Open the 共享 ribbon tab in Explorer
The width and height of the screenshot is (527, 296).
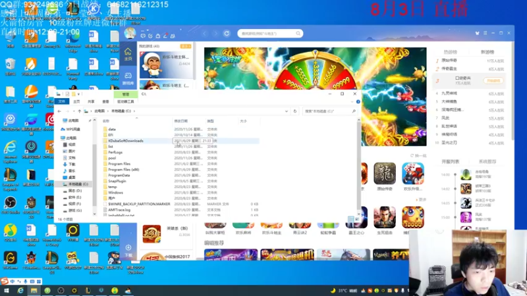[x=91, y=101]
